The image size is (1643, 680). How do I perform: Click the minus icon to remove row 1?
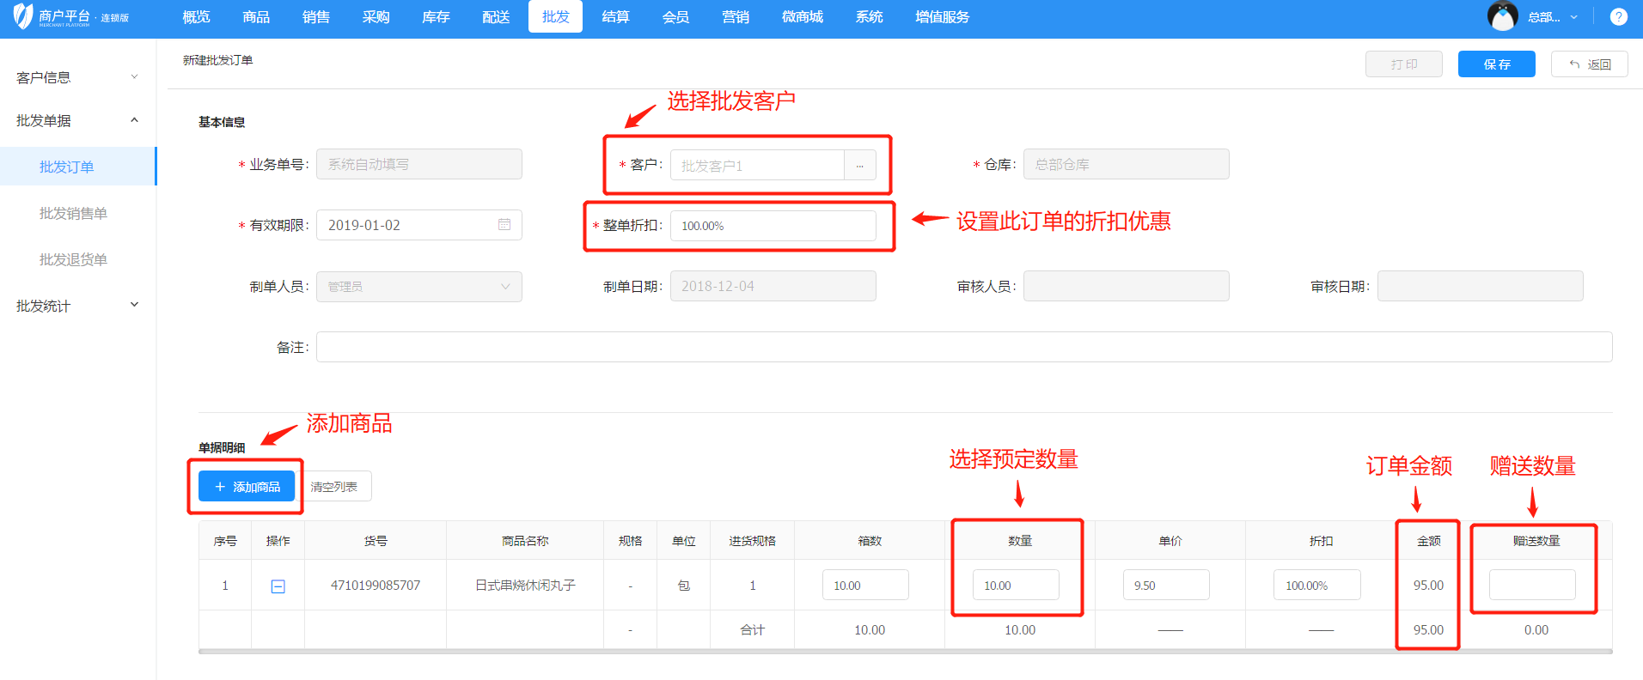278,586
